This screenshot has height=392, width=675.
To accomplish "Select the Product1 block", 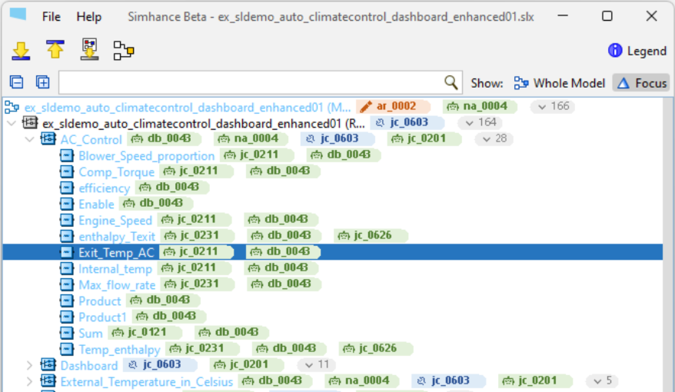I will point(102,317).
